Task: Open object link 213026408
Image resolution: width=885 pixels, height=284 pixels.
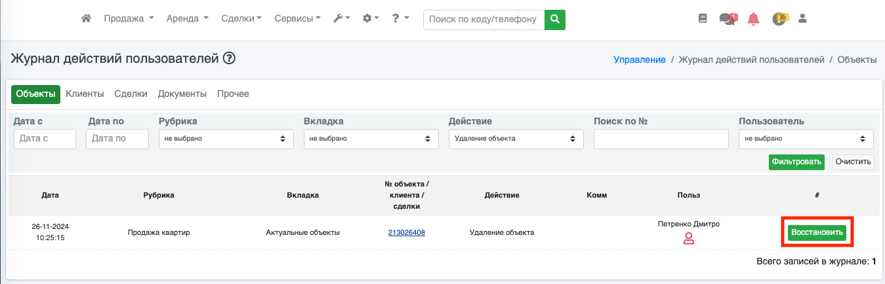Action: (407, 232)
